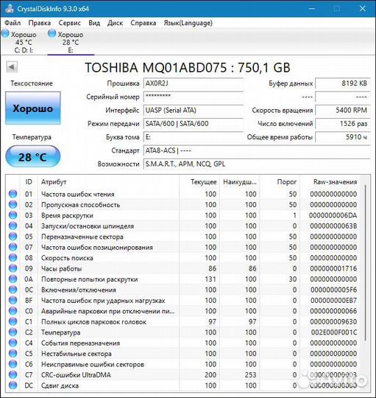Click the serial number field
Image resolution: width=376 pixels, height=398 pixels.
point(194,97)
